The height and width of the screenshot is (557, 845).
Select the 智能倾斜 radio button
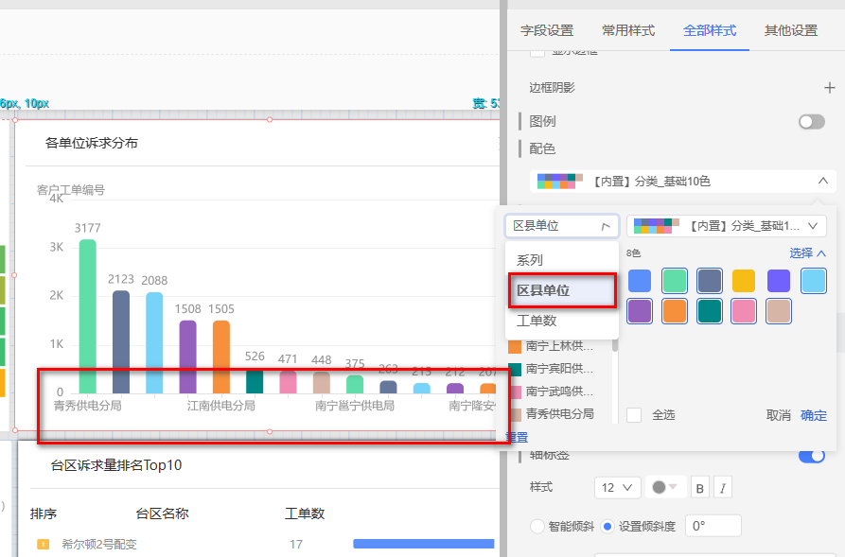point(537,526)
